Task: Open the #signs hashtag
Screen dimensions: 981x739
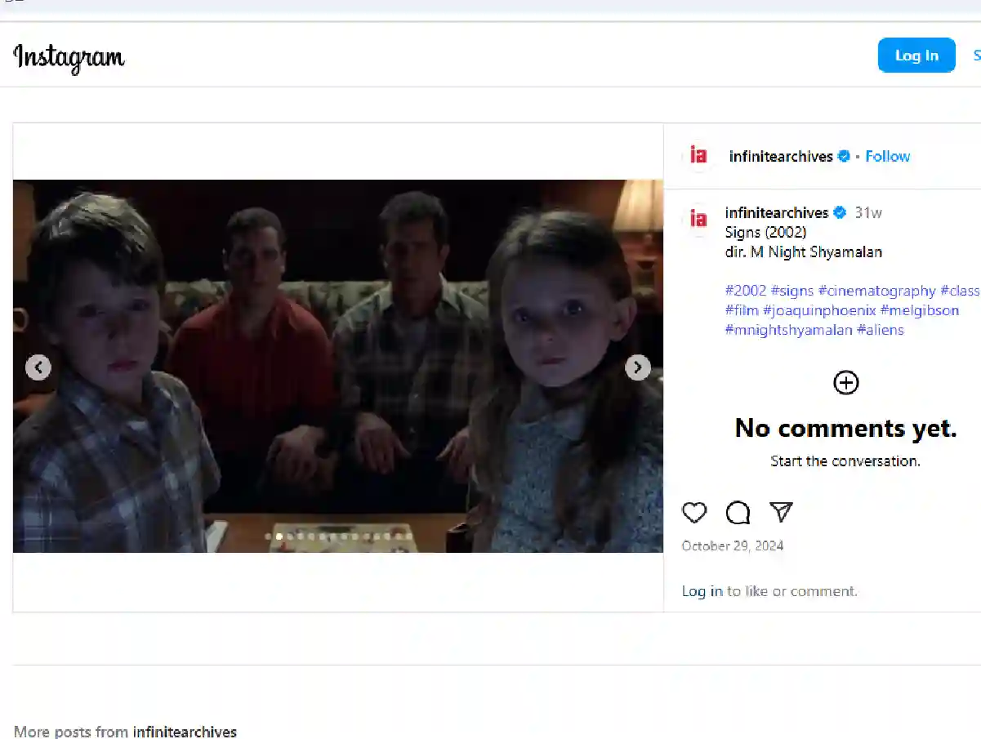Action: (x=792, y=291)
